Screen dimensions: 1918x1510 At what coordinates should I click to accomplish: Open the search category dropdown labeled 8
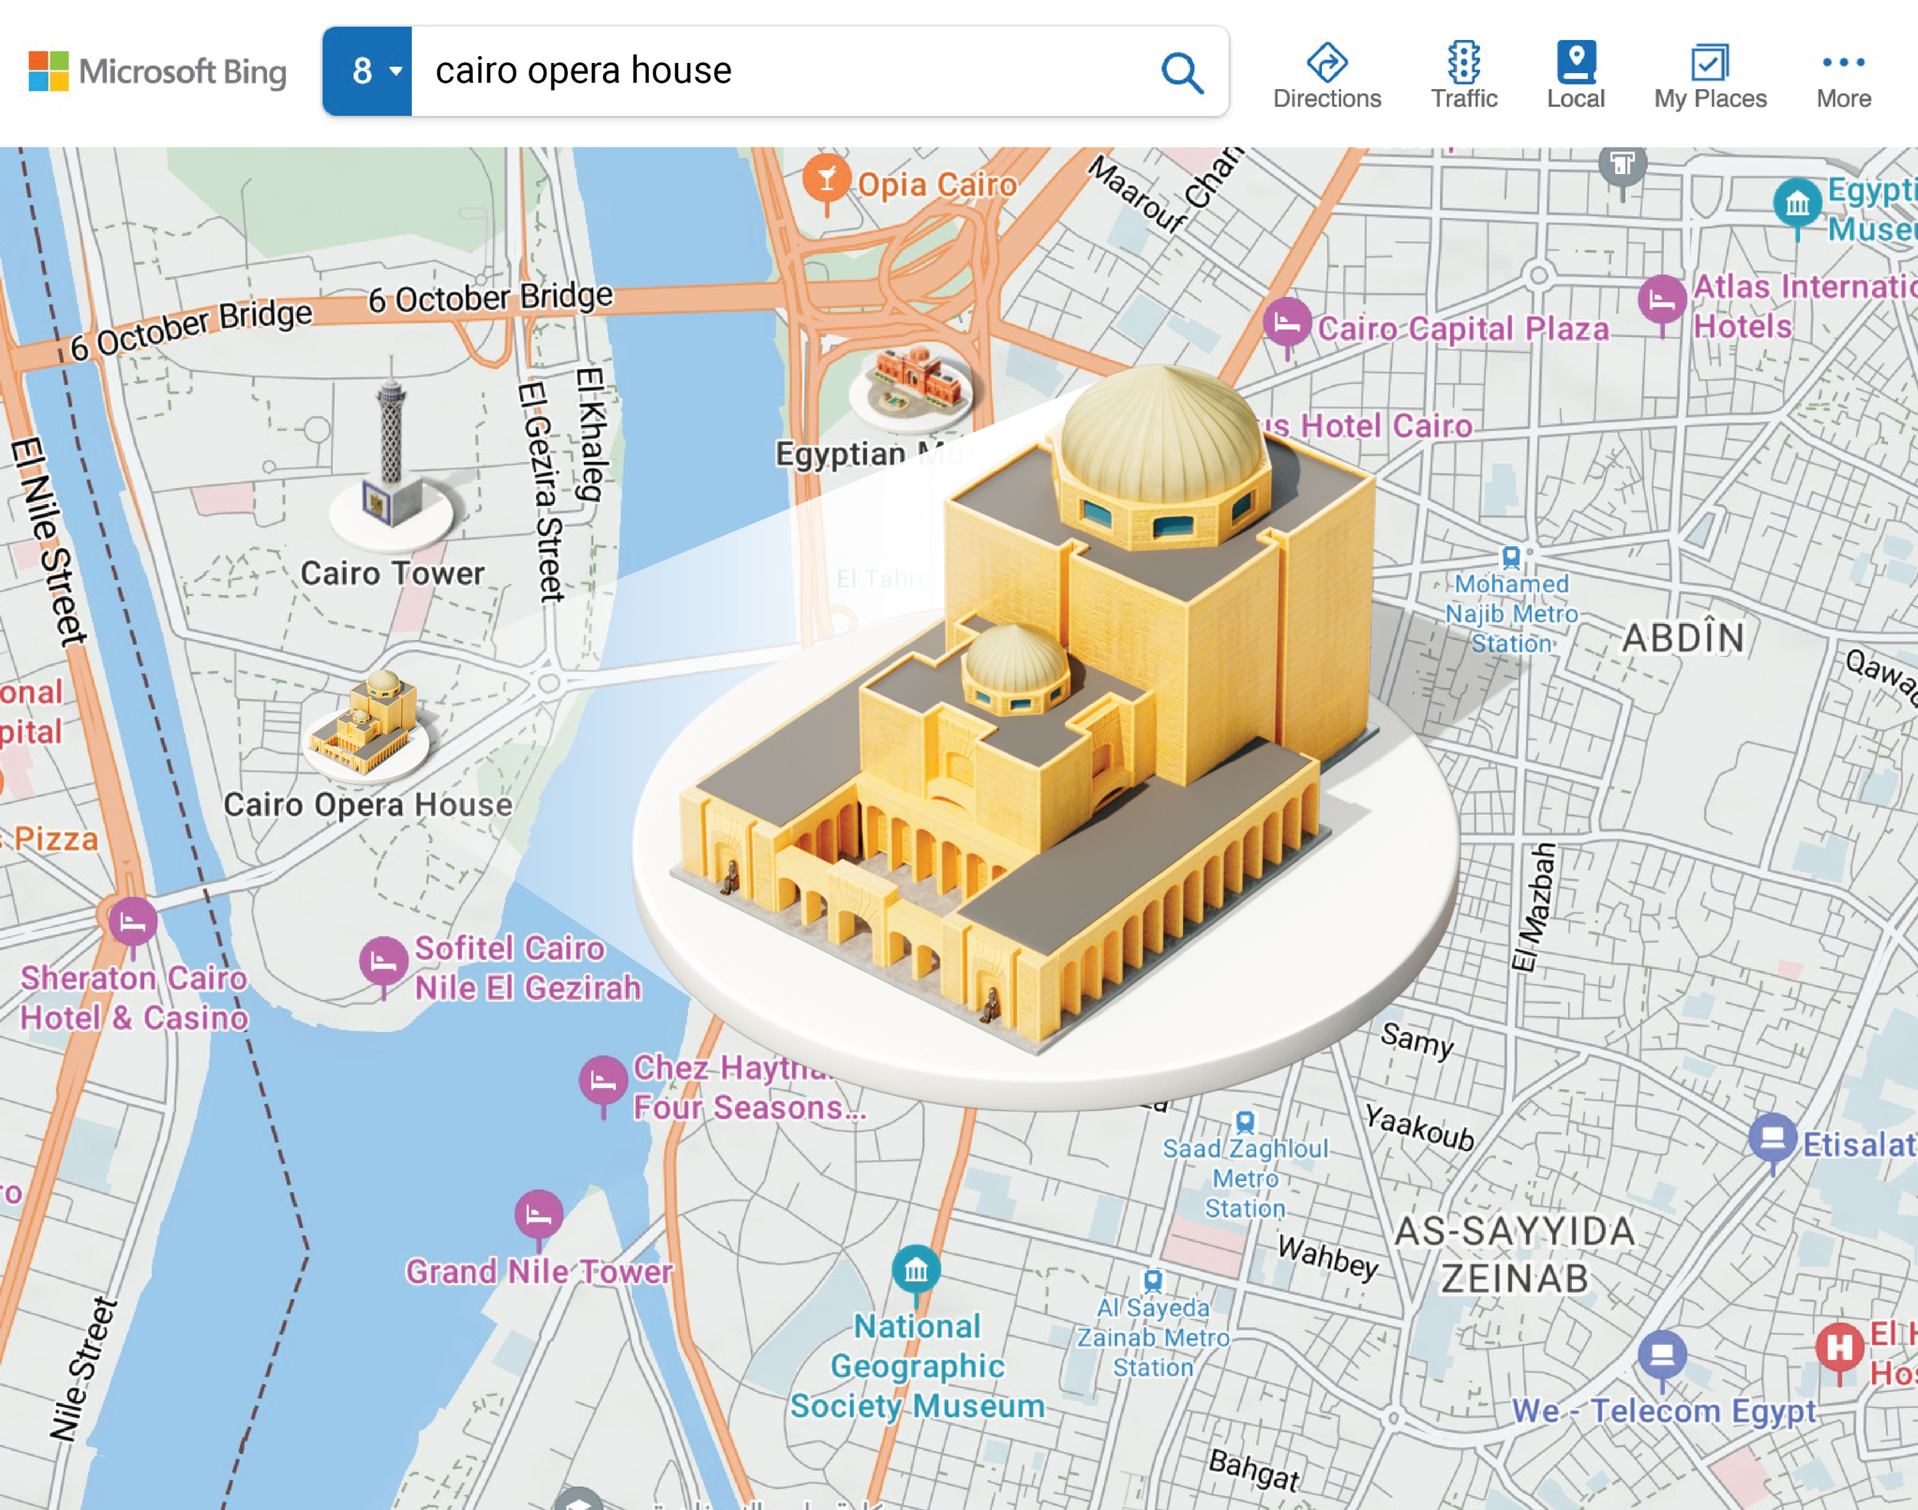coord(367,71)
